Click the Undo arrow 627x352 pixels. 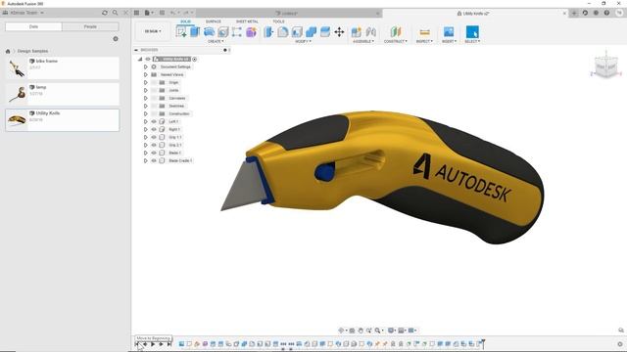[x=172, y=13]
